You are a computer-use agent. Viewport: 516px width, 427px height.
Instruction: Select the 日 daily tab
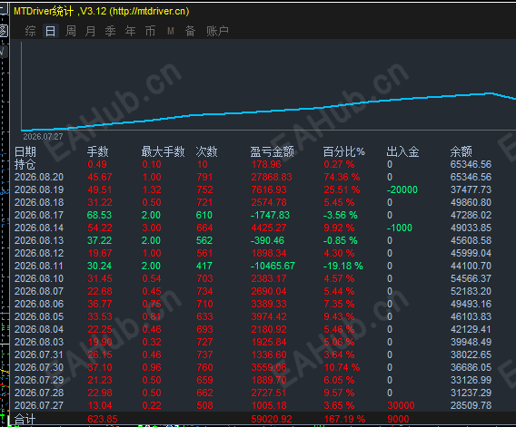tap(51, 31)
